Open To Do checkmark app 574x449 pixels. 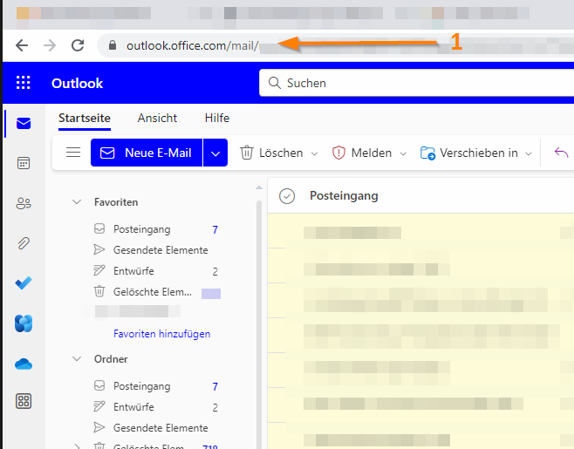point(24,283)
